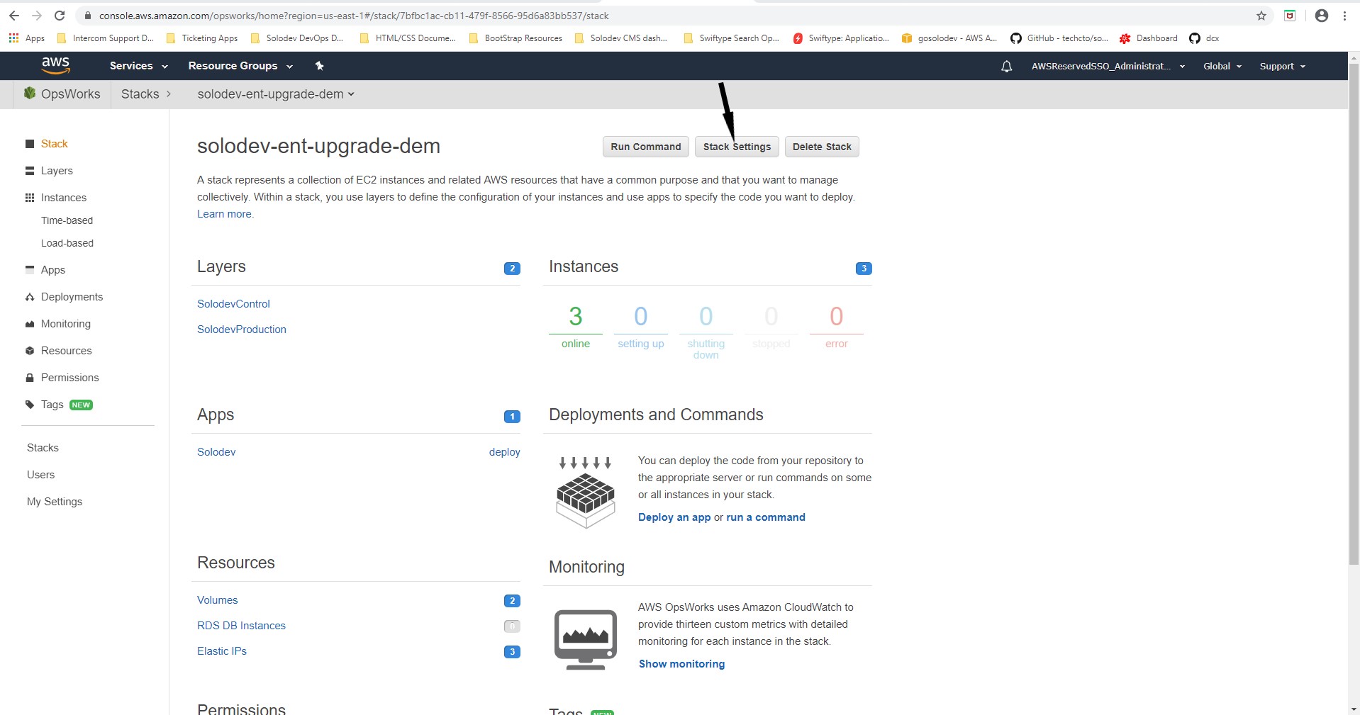Image resolution: width=1360 pixels, height=715 pixels.
Task: Click Deploy an app link
Action: (x=674, y=517)
